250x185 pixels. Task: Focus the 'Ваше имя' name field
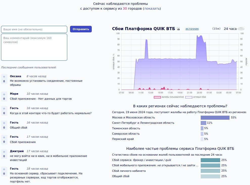[x=34, y=29]
